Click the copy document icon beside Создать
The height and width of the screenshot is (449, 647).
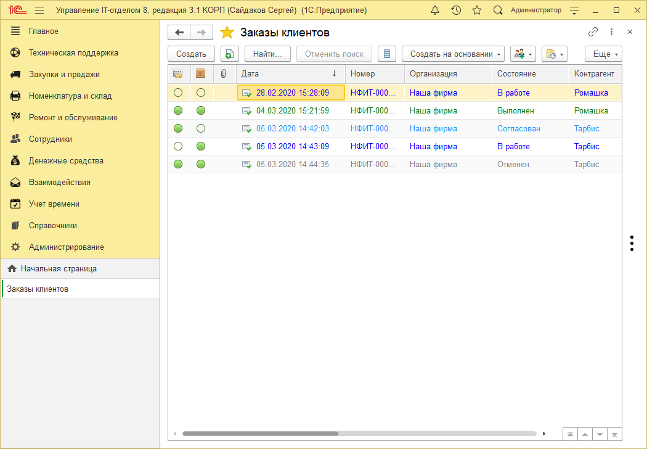229,54
